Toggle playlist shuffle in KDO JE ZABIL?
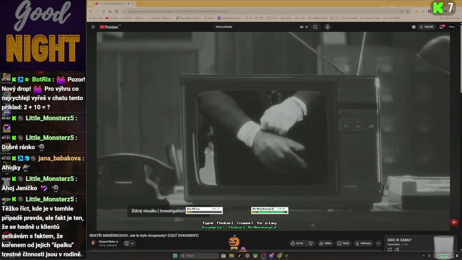462x260 pixels. tap(397, 250)
